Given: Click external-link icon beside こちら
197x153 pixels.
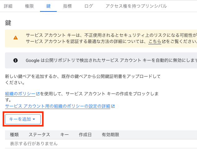Looking at the screenshot, I should click(x=164, y=42).
